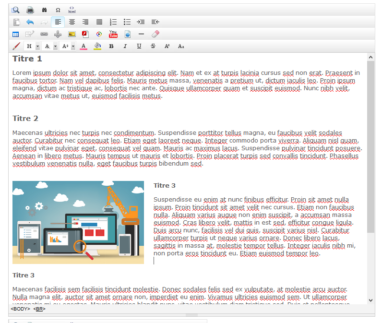Select the BR tag in path bar
Screen dimensions: 382x323
click(39, 309)
